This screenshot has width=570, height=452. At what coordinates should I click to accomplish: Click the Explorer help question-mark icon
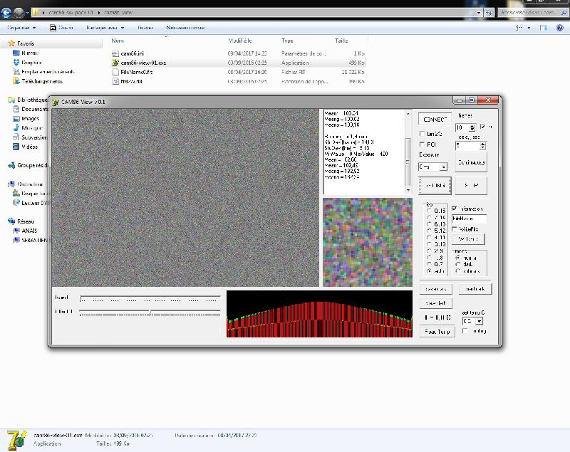pyautogui.click(x=560, y=28)
